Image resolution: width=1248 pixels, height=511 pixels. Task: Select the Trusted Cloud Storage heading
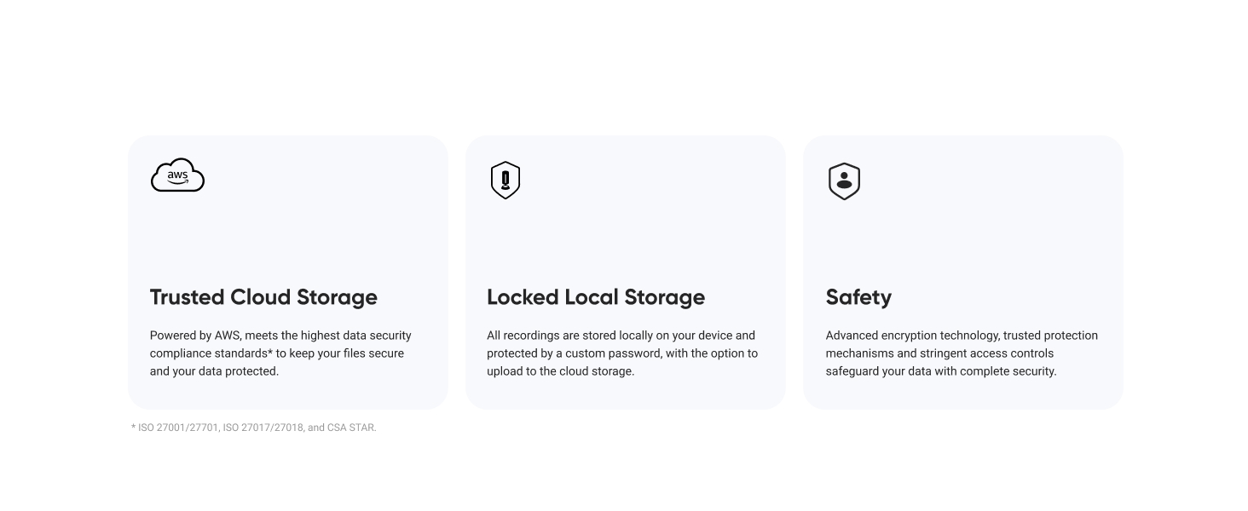pyautogui.click(x=263, y=297)
